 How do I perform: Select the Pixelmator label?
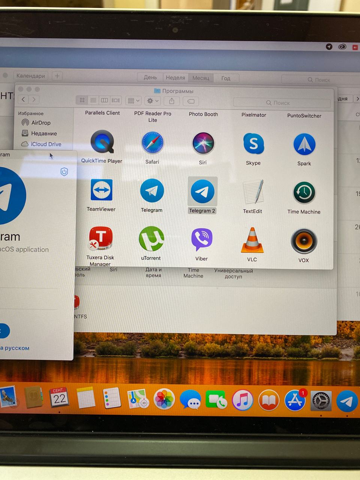click(254, 115)
